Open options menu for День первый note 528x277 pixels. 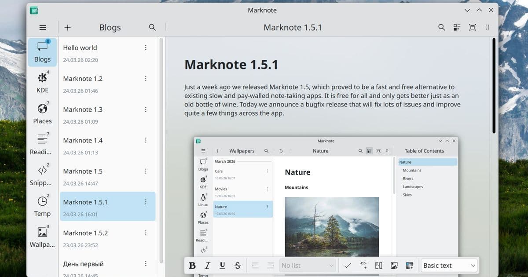coord(146,264)
